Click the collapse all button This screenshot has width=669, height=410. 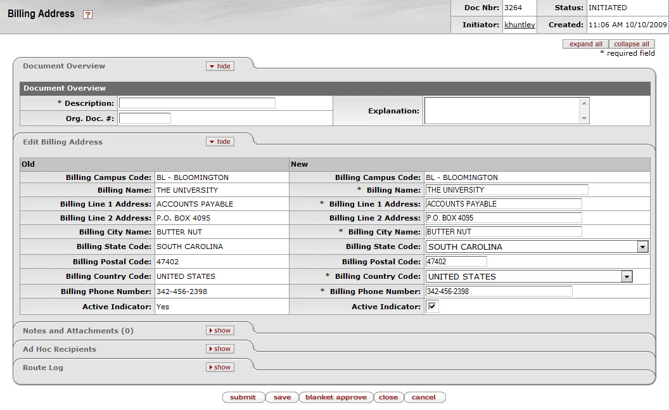(632, 44)
